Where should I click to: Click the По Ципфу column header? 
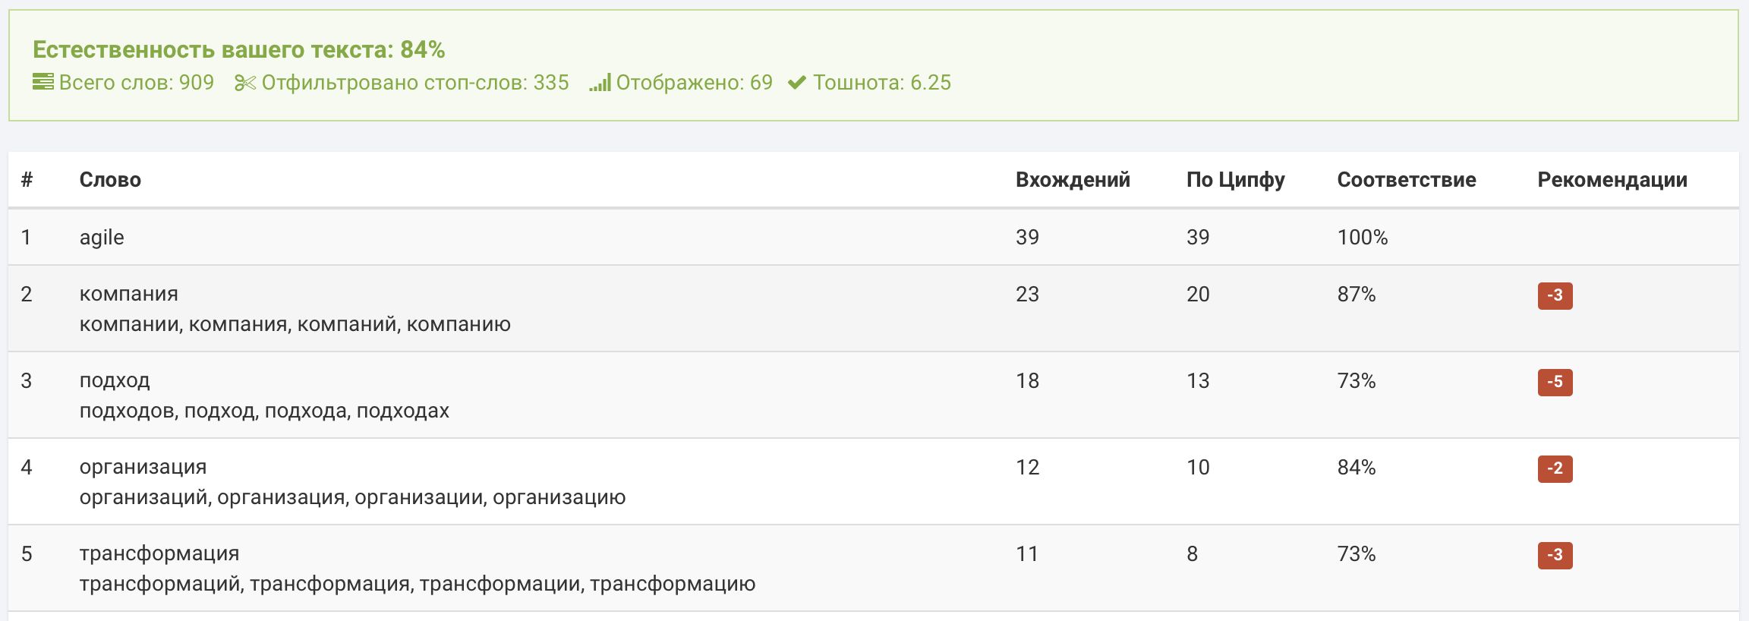coord(1235,180)
